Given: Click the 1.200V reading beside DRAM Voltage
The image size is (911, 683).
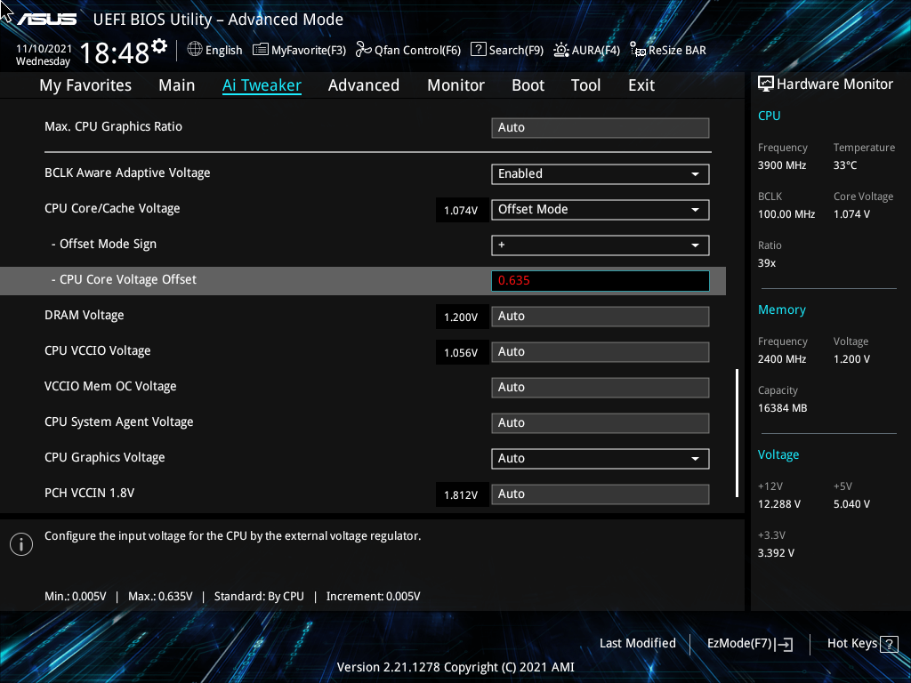Looking at the screenshot, I should (461, 317).
